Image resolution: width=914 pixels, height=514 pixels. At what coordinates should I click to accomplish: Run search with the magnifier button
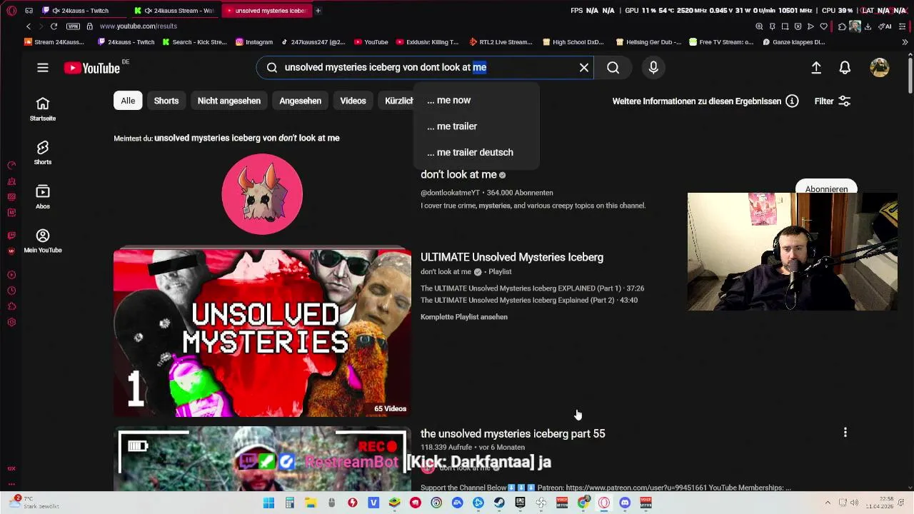click(613, 68)
